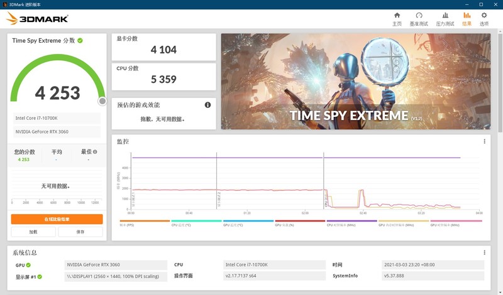Click the time value 2021-03-03 23:20 +08:00
503x295 pixels.
[433, 265]
